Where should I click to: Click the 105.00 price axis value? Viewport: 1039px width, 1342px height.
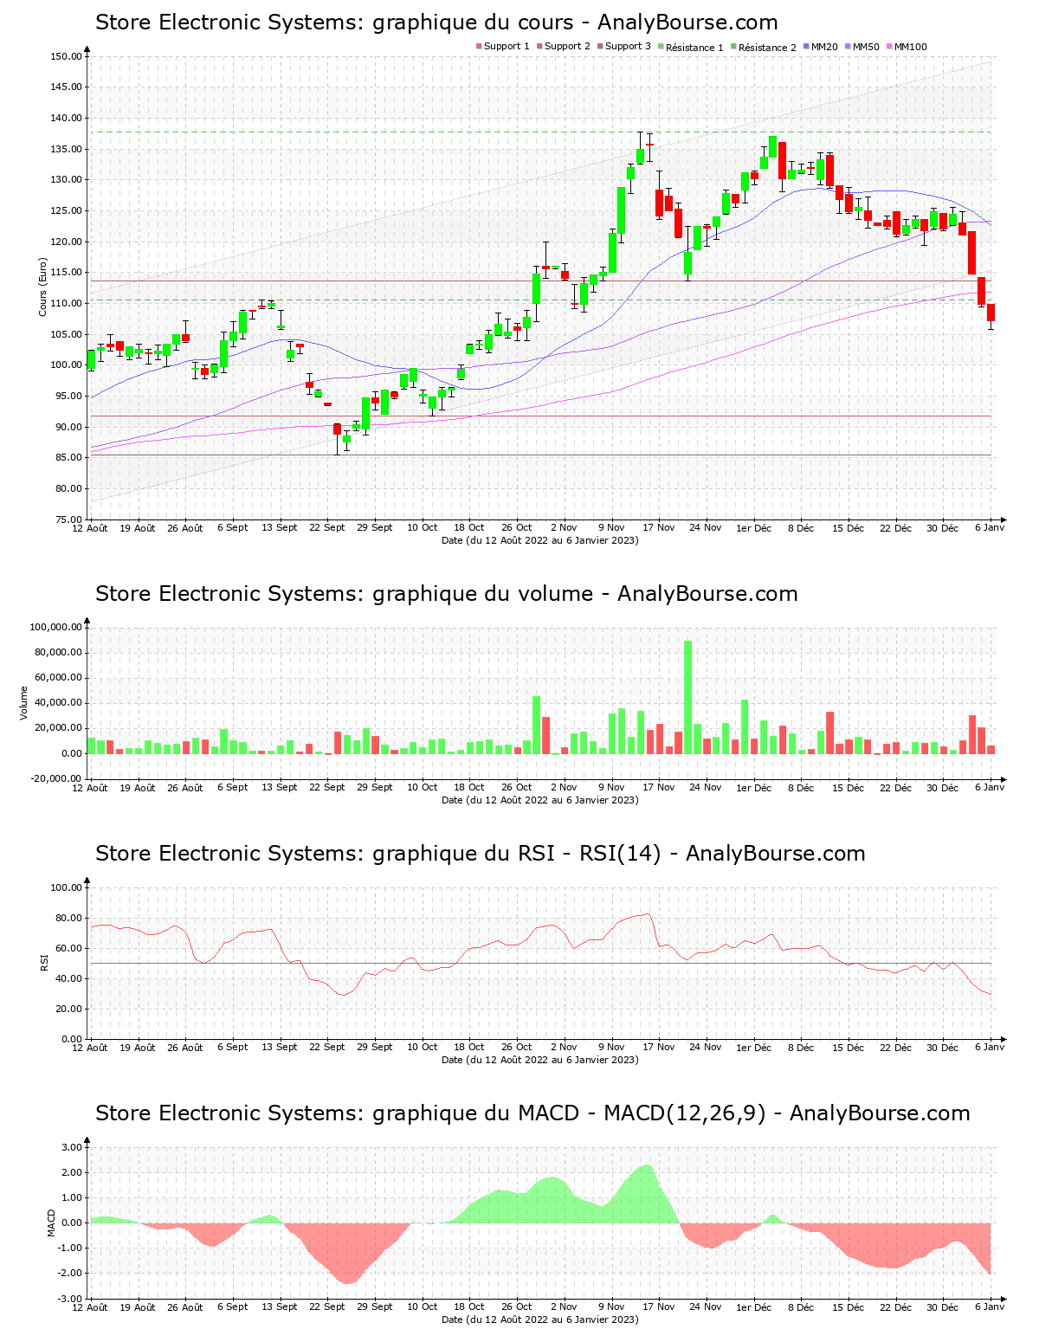[67, 334]
